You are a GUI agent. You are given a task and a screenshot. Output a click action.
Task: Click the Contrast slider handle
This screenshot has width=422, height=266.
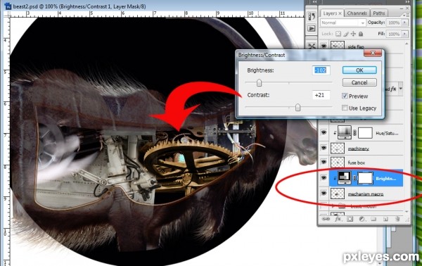(x=298, y=108)
